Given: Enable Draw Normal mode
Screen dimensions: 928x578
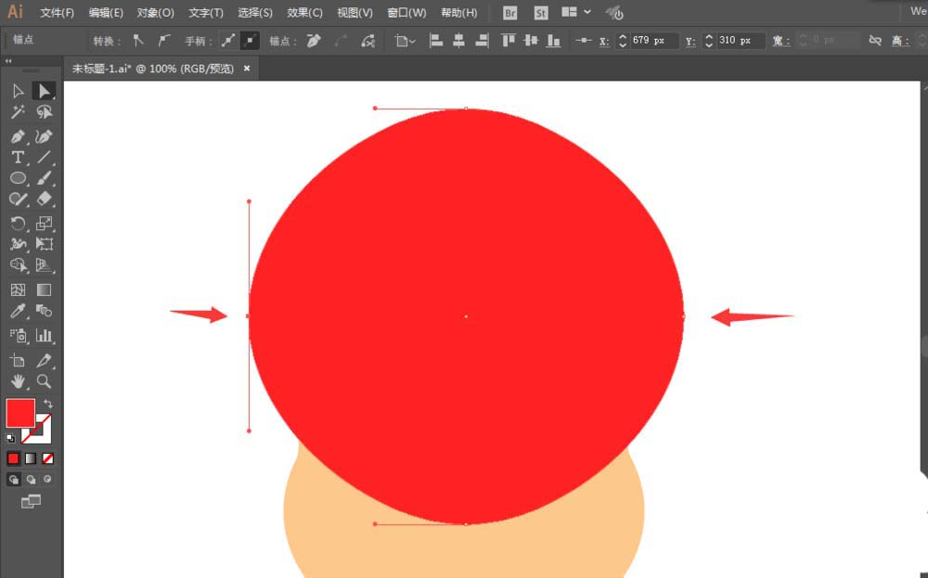Looking at the screenshot, I should pos(14,480).
